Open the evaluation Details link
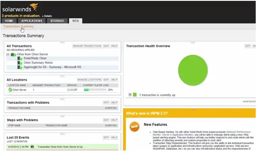The width and height of the screenshot is (257, 159). 47,16
